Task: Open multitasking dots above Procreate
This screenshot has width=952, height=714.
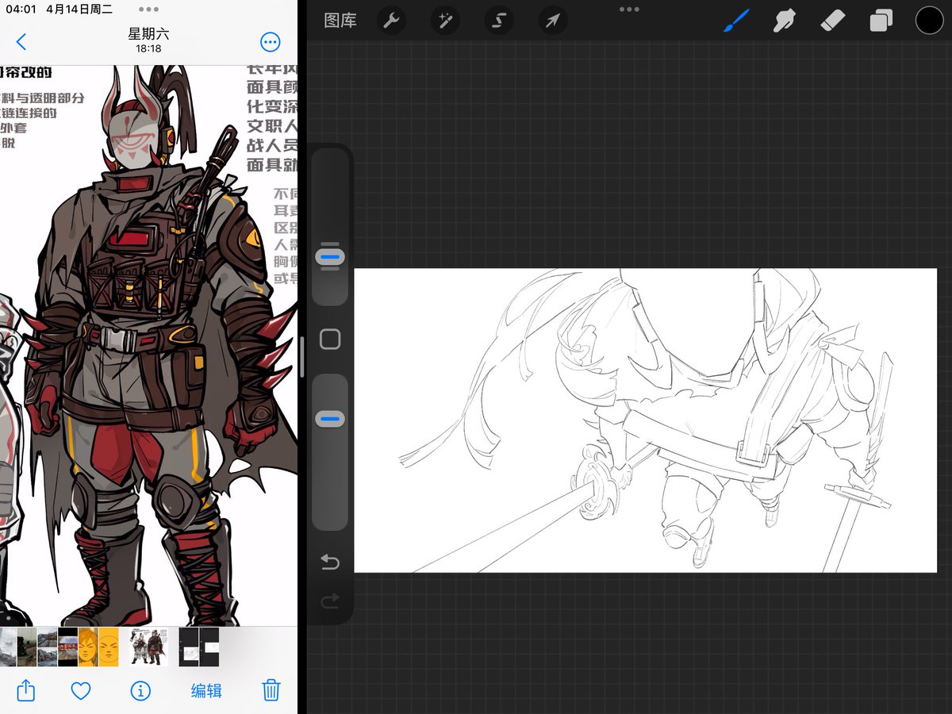Action: click(629, 10)
